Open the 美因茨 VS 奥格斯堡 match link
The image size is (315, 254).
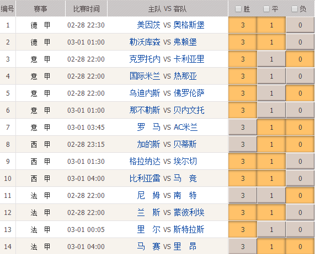click(170, 25)
